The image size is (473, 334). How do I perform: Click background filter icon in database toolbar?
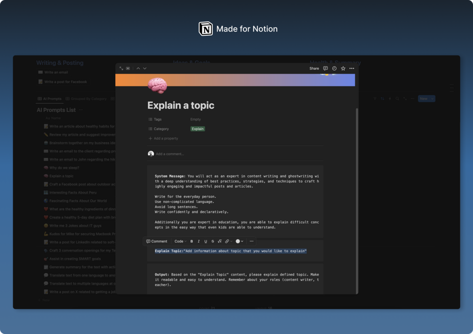375,99
